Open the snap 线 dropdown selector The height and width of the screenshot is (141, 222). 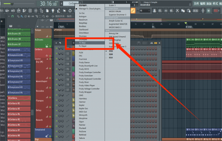pyautogui.click(x=145, y=10)
